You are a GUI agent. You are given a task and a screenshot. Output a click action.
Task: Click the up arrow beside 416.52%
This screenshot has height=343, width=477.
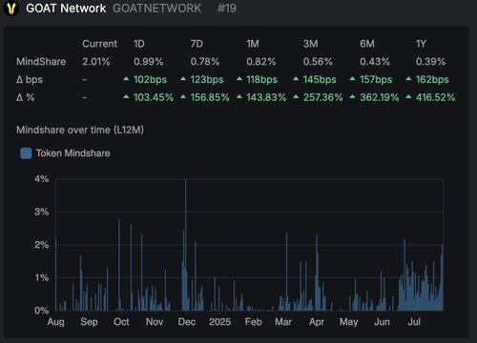coord(408,96)
